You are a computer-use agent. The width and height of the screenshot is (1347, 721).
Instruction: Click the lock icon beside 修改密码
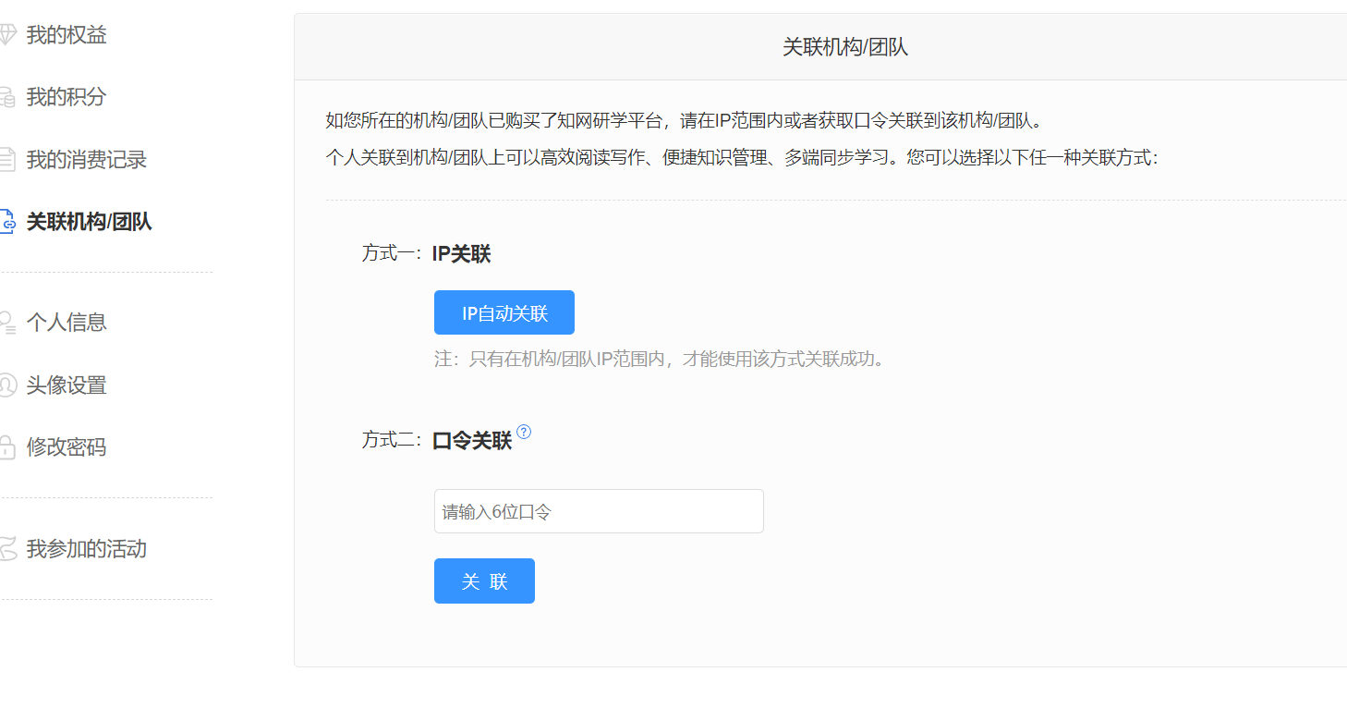click(x=6, y=447)
